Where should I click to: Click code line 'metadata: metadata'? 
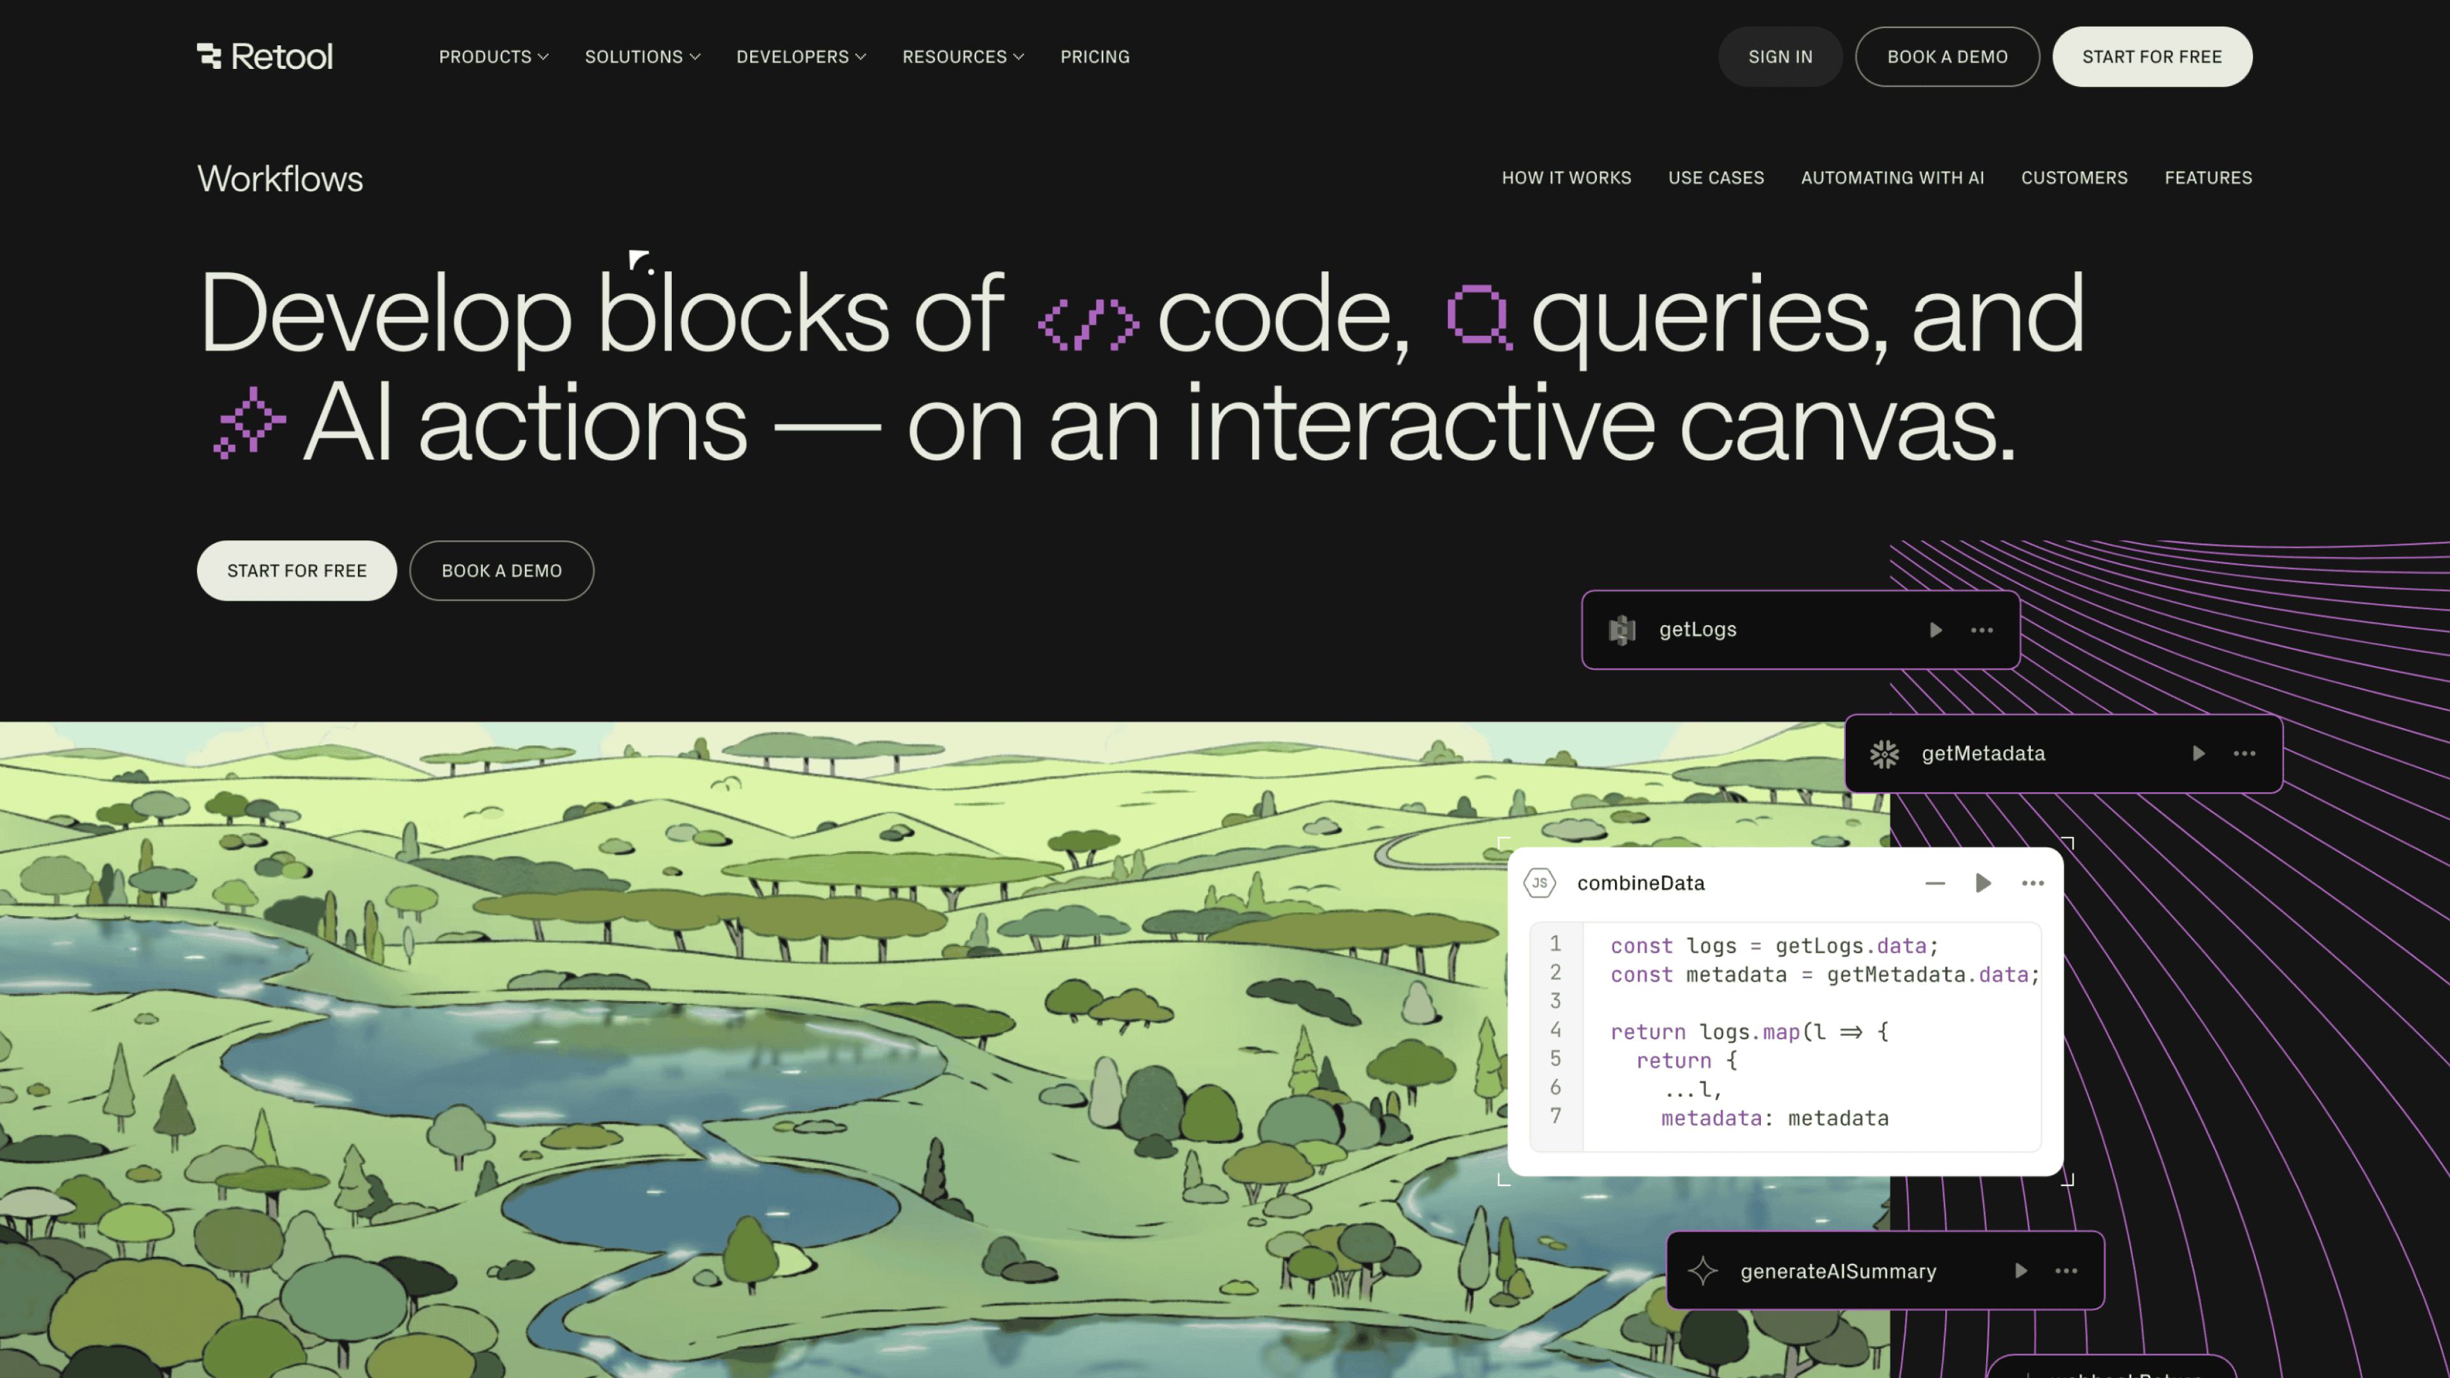click(1775, 1118)
